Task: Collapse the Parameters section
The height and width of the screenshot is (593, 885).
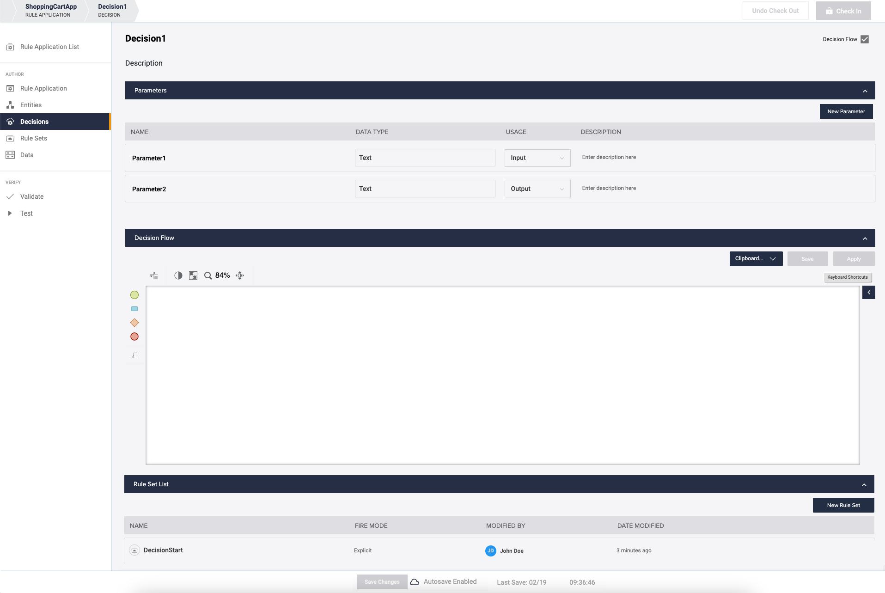Action: coord(865,91)
